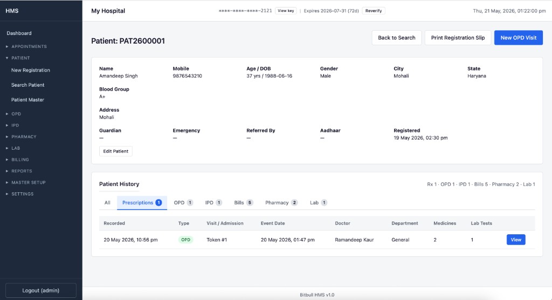Click the View key button
Image resolution: width=552 pixels, height=300 pixels.
(286, 11)
